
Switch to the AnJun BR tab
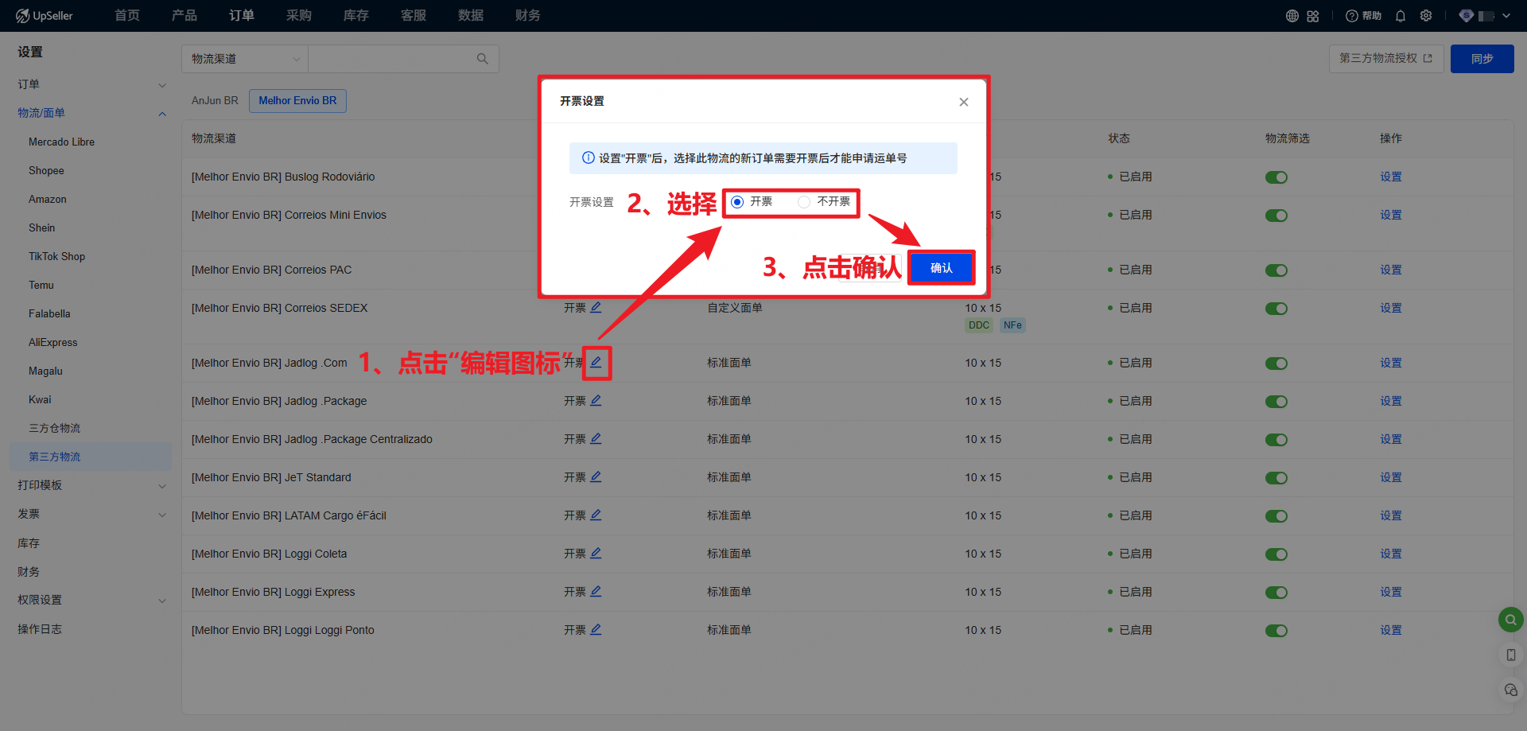[x=215, y=101]
